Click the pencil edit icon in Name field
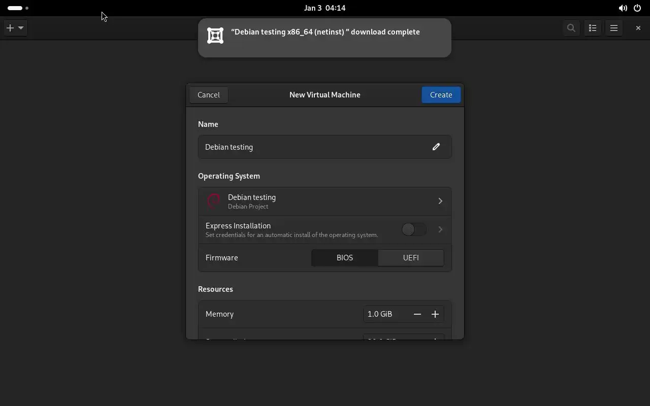The width and height of the screenshot is (650, 406). point(436,147)
